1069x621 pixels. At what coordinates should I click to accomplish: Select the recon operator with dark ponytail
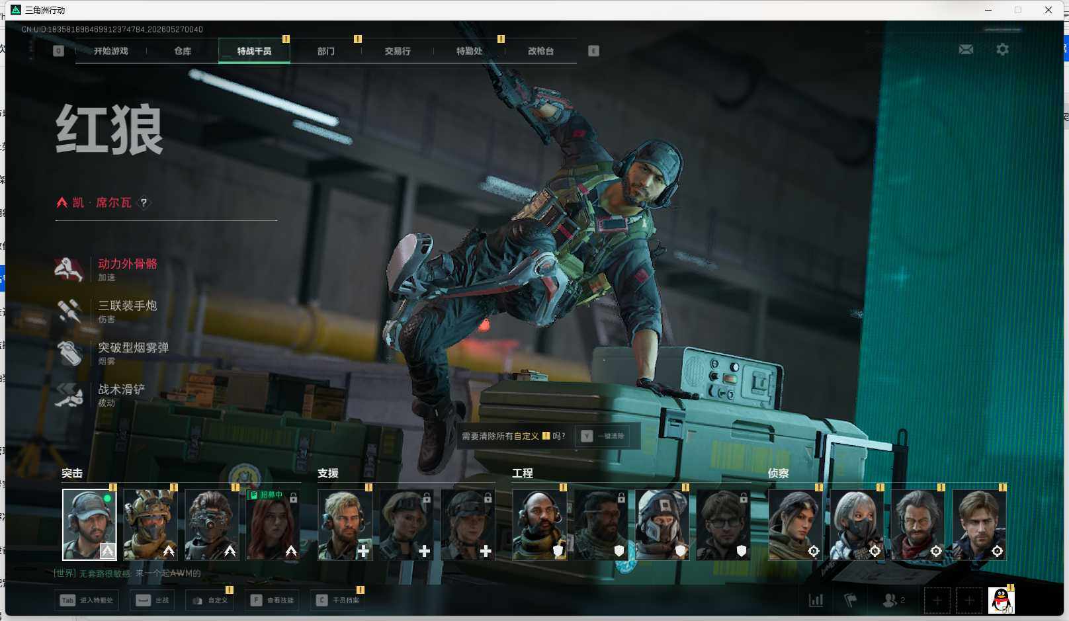click(x=796, y=524)
